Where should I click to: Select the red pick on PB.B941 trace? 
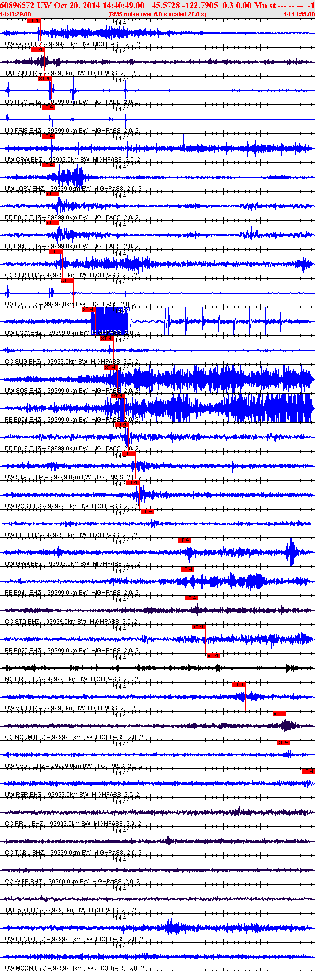click(188, 569)
